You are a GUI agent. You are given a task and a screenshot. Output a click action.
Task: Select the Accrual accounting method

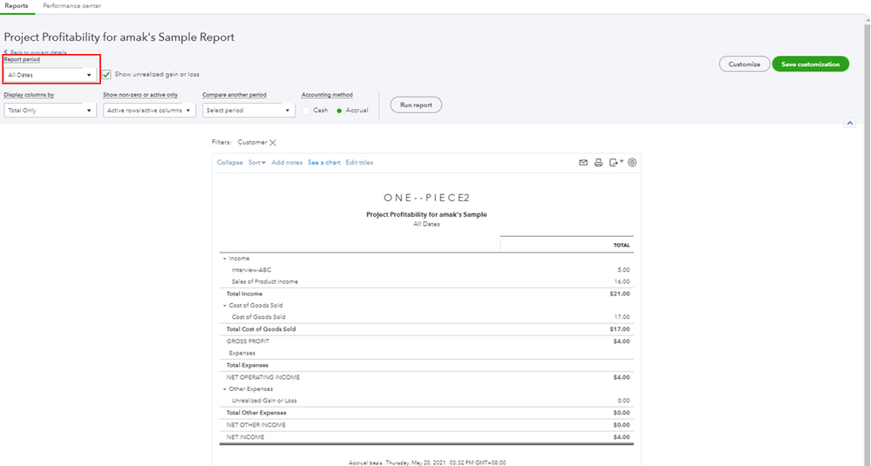339,111
